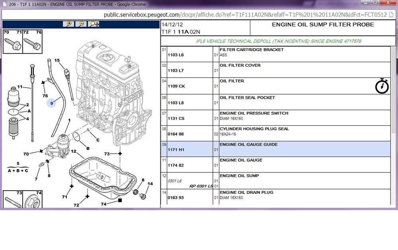The height and width of the screenshot is (250, 398).
Task: Click CYLINDER HOUSING PLUG SEAL description
Action: [254, 129]
